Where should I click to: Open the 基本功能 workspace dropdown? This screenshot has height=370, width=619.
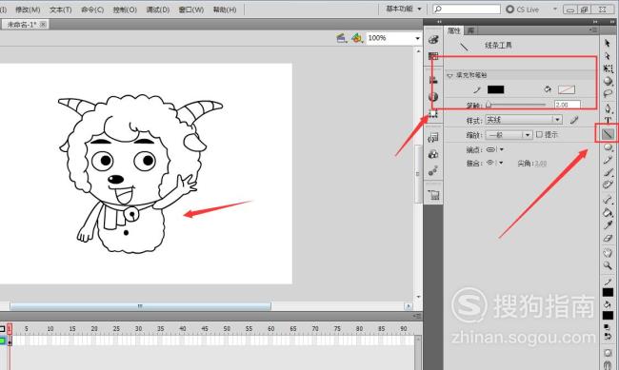pyautogui.click(x=404, y=9)
